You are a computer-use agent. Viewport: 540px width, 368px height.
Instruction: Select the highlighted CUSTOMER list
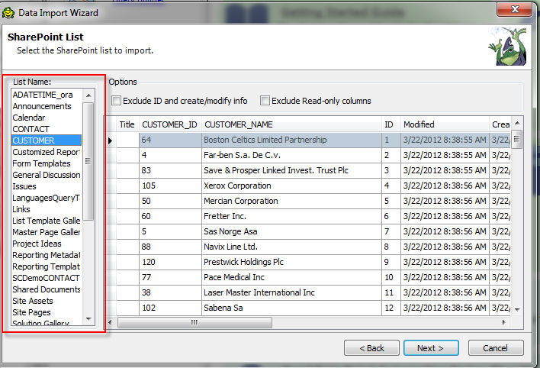47,140
